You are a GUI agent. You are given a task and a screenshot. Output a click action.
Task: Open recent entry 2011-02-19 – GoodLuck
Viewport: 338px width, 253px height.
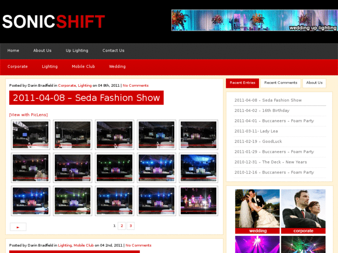click(x=258, y=142)
